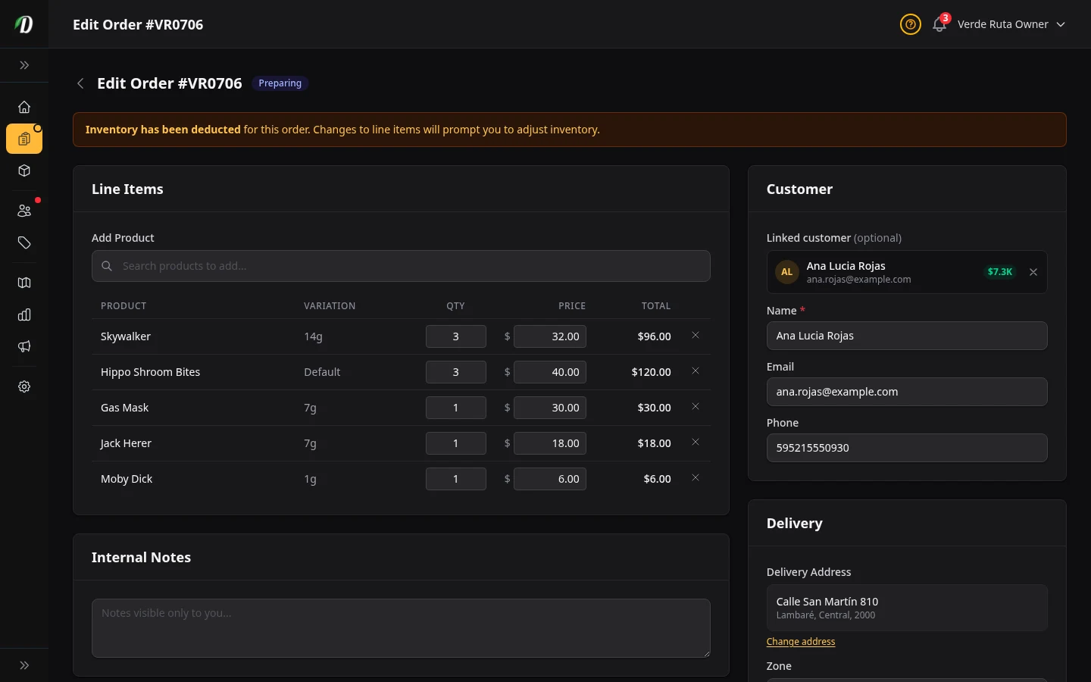
Task: Click the Preparing status badge
Action: point(280,83)
